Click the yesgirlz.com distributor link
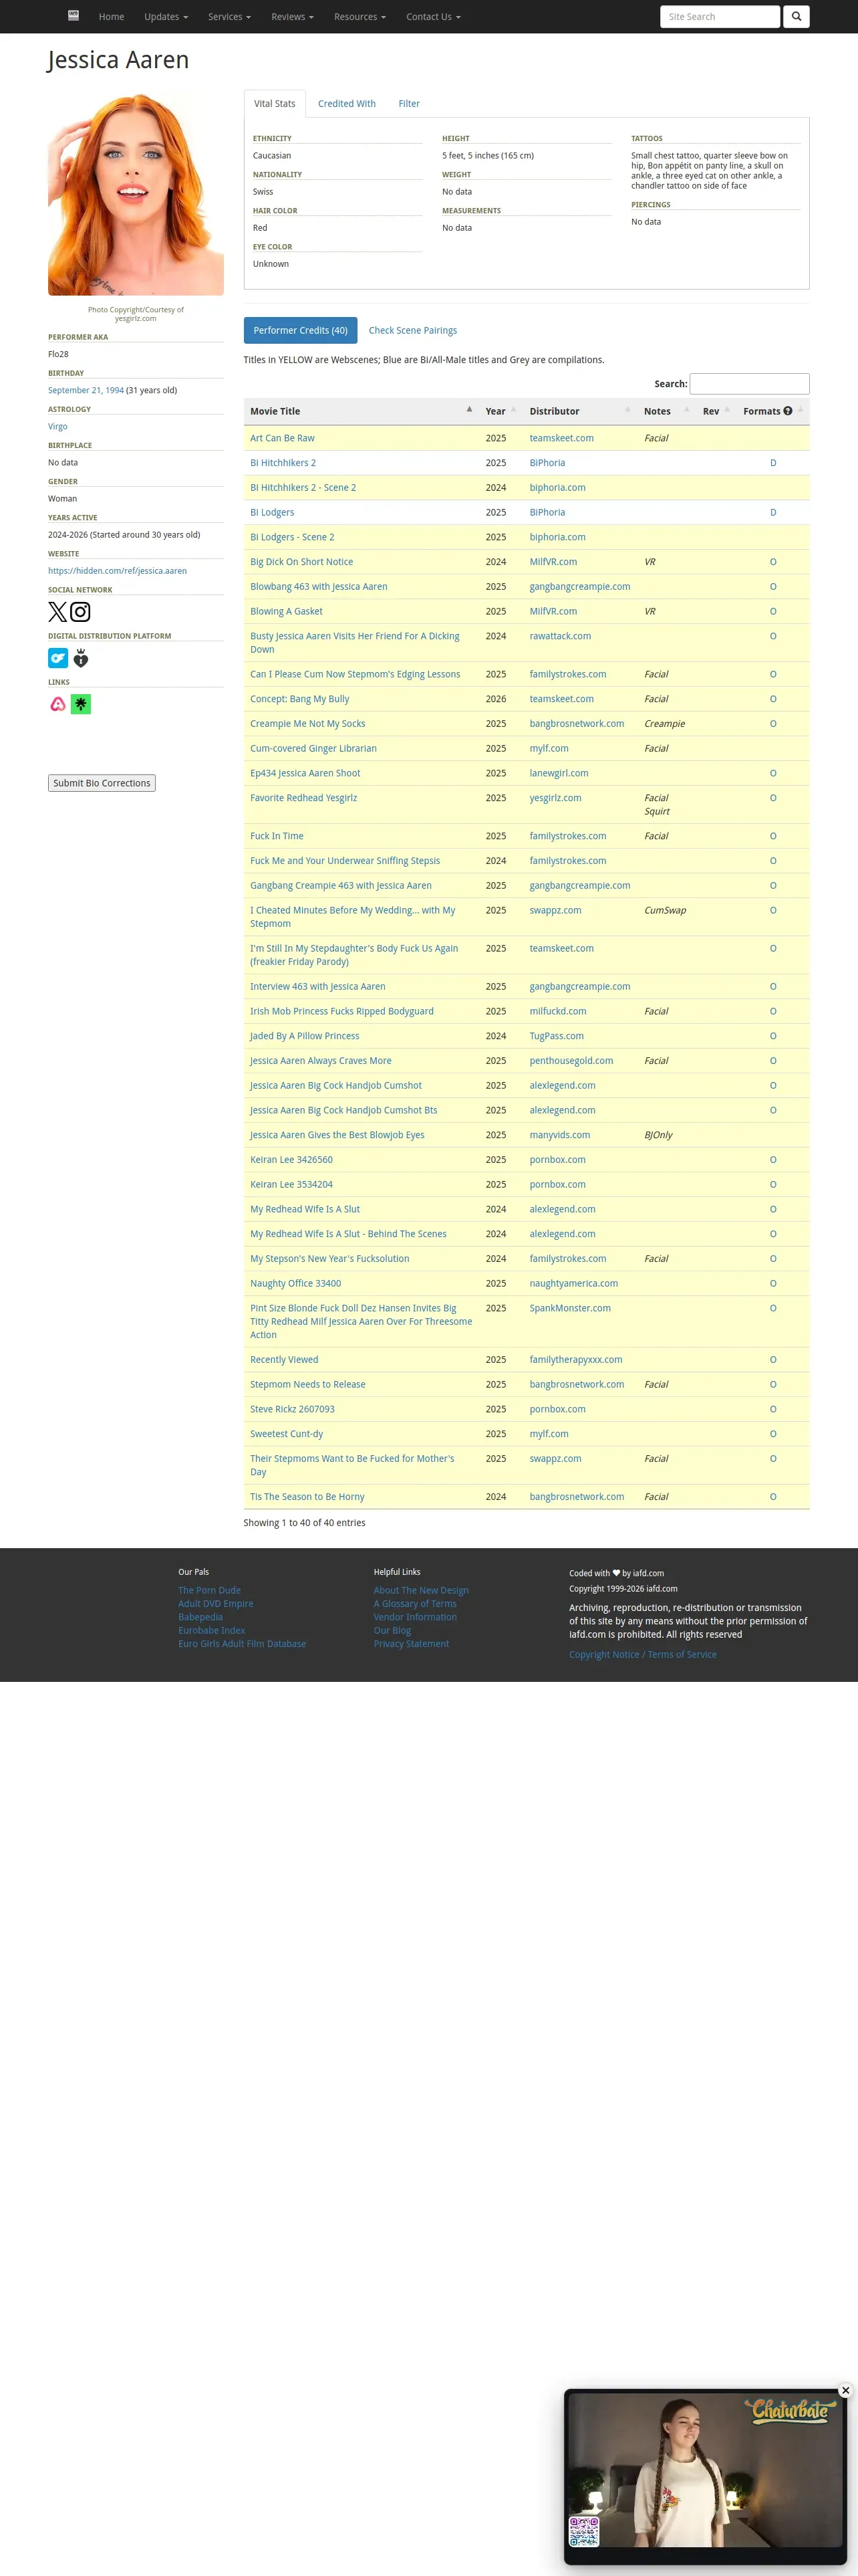 tap(555, 798)
